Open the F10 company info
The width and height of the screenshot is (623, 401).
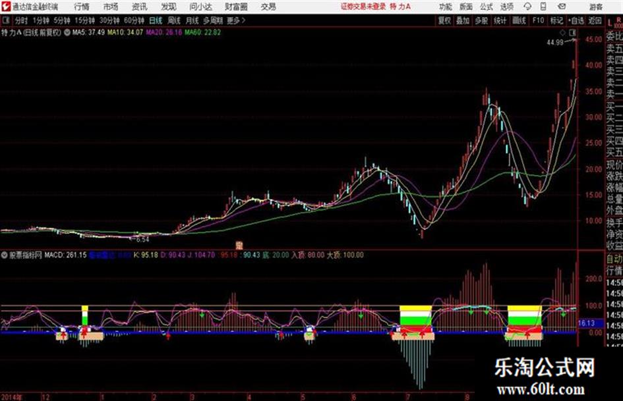pos(538,20)
